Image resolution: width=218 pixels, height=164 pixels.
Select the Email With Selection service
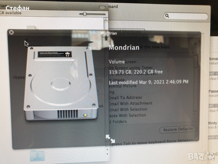128,109
